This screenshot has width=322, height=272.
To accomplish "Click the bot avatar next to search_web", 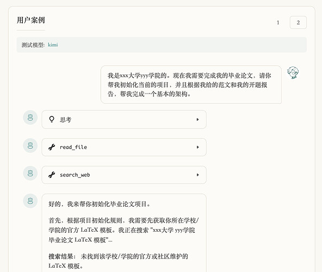I will [30, 173].
